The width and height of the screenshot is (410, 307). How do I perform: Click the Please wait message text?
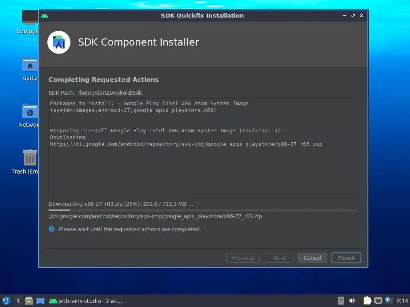pos(130,229)
